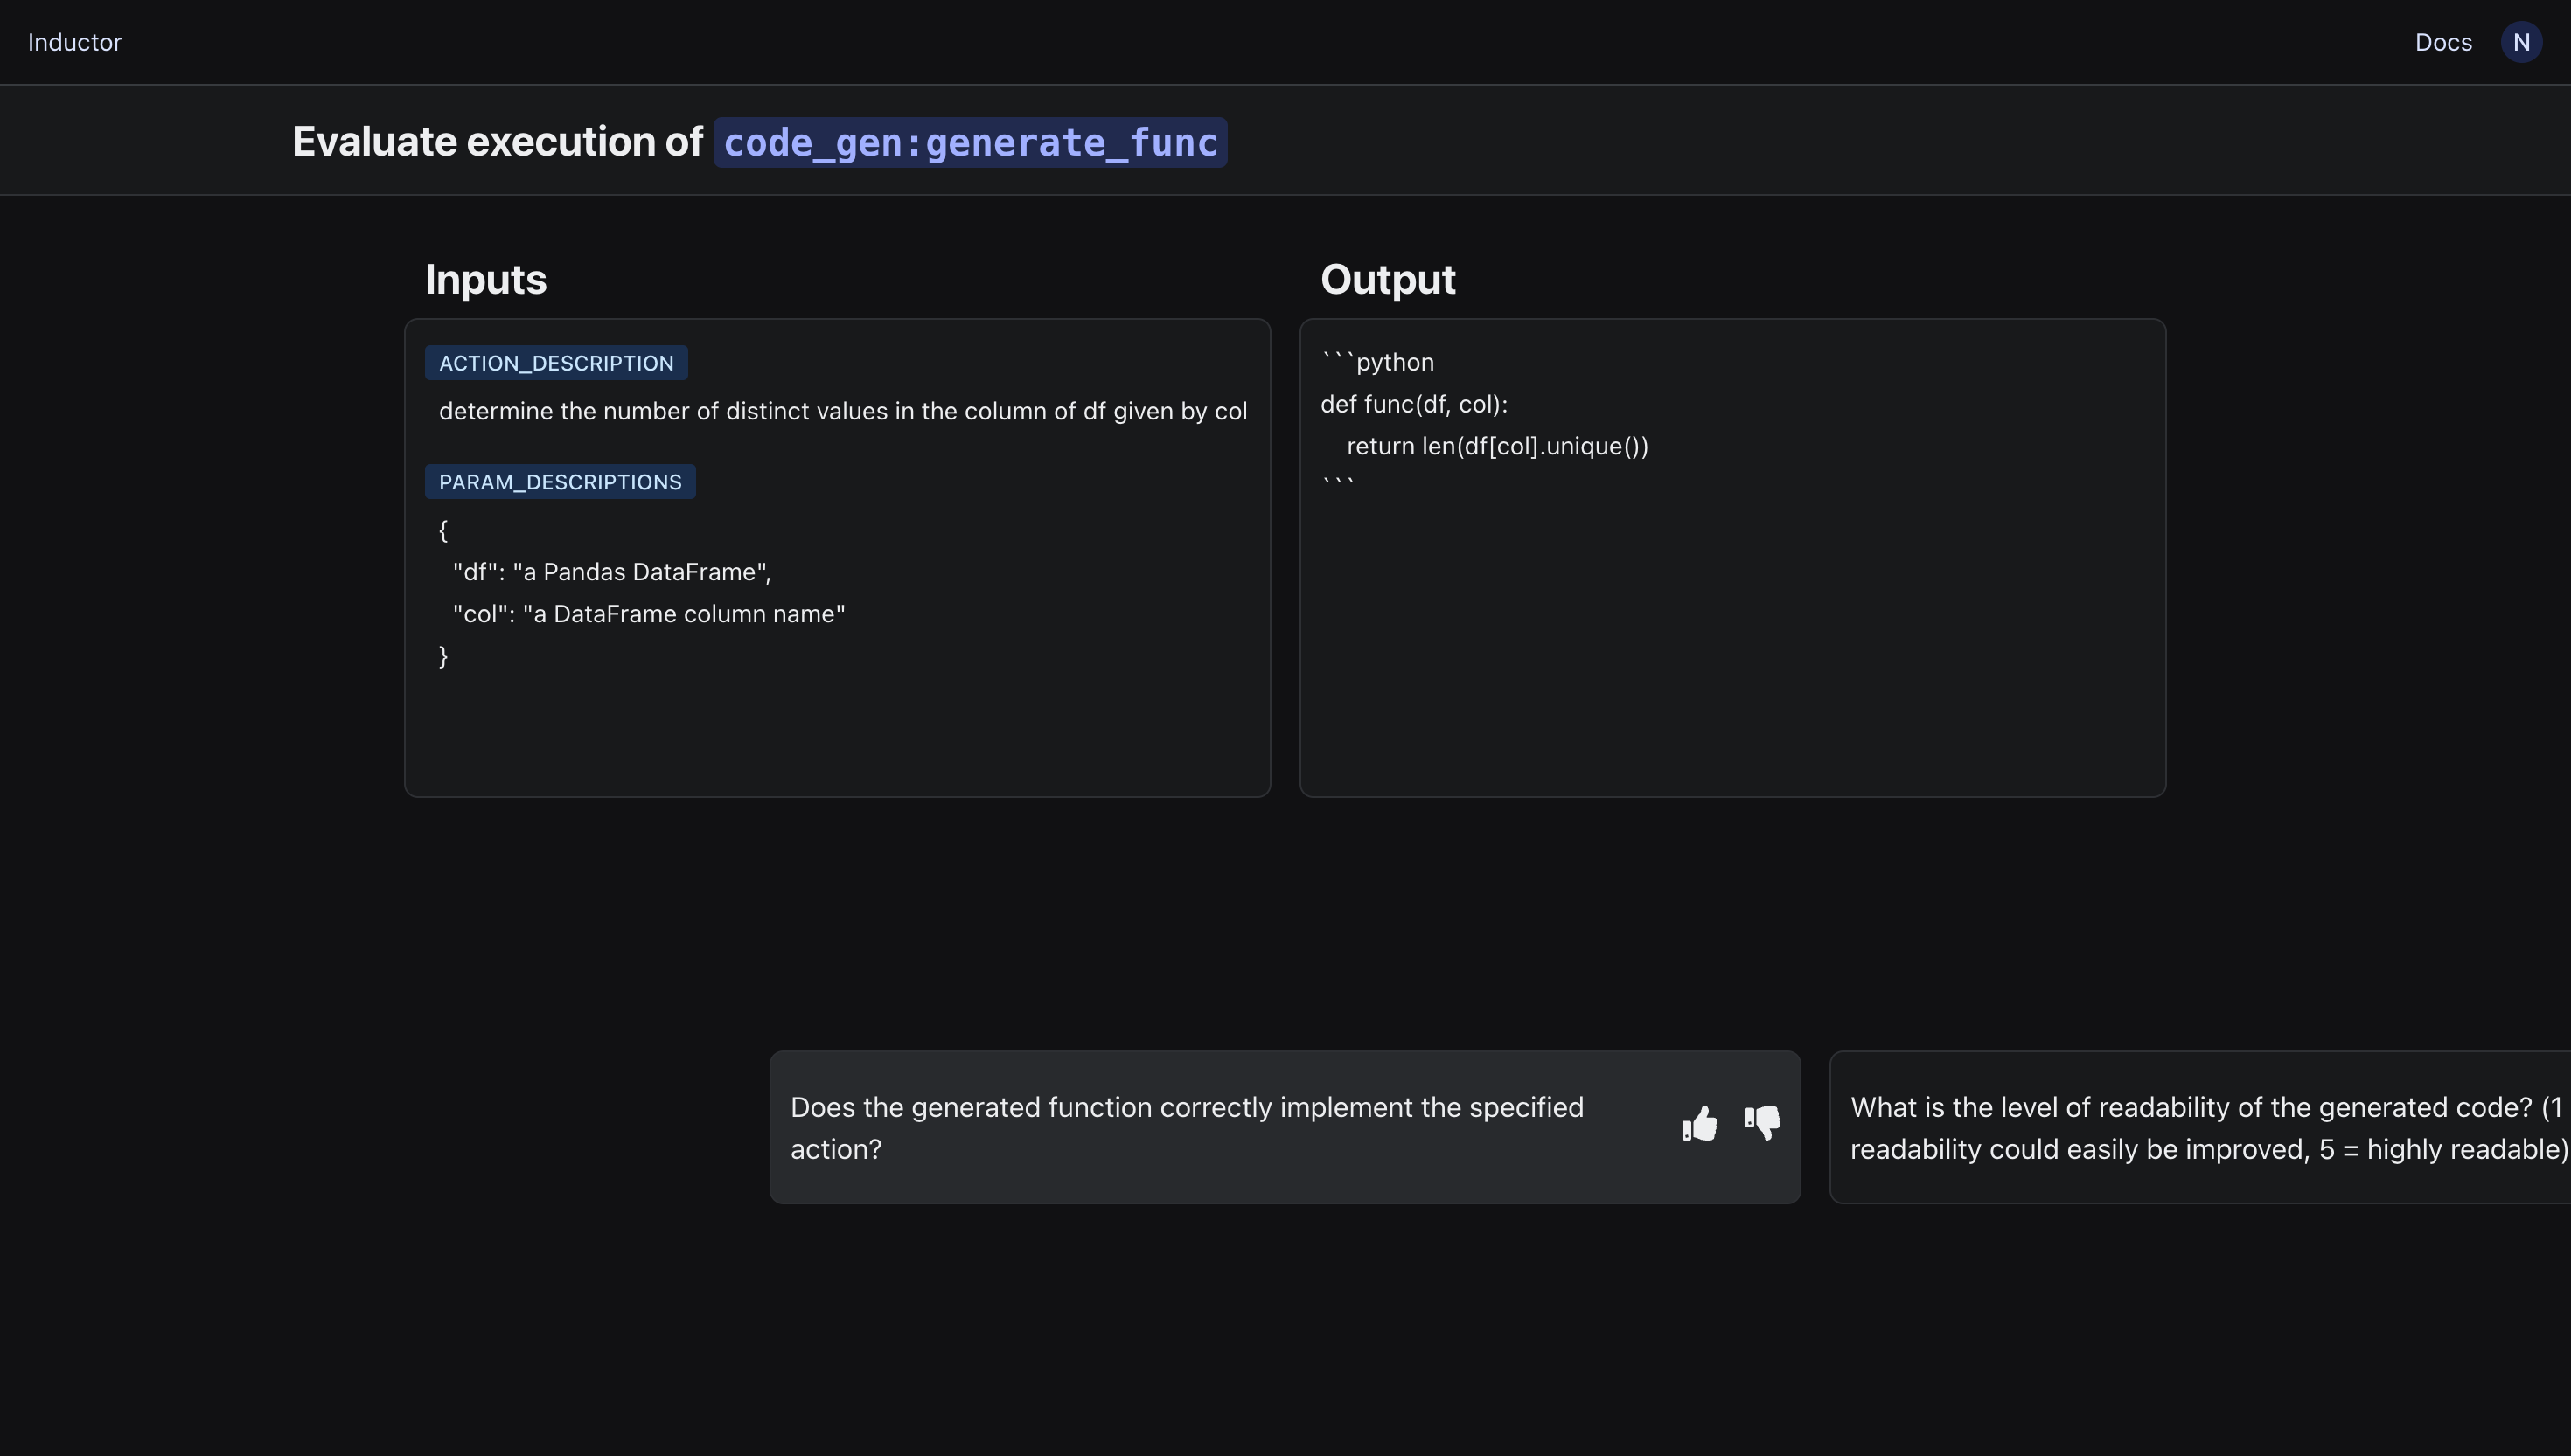
Task: Click the action description text line
Action: (842, 411)
